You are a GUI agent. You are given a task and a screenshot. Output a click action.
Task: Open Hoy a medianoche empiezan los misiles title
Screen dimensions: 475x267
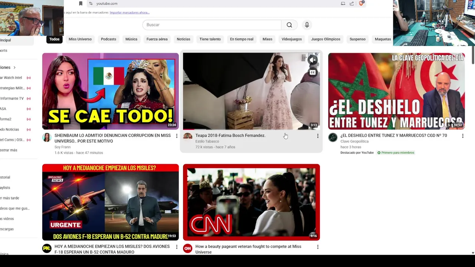click(x=112, y=249)
